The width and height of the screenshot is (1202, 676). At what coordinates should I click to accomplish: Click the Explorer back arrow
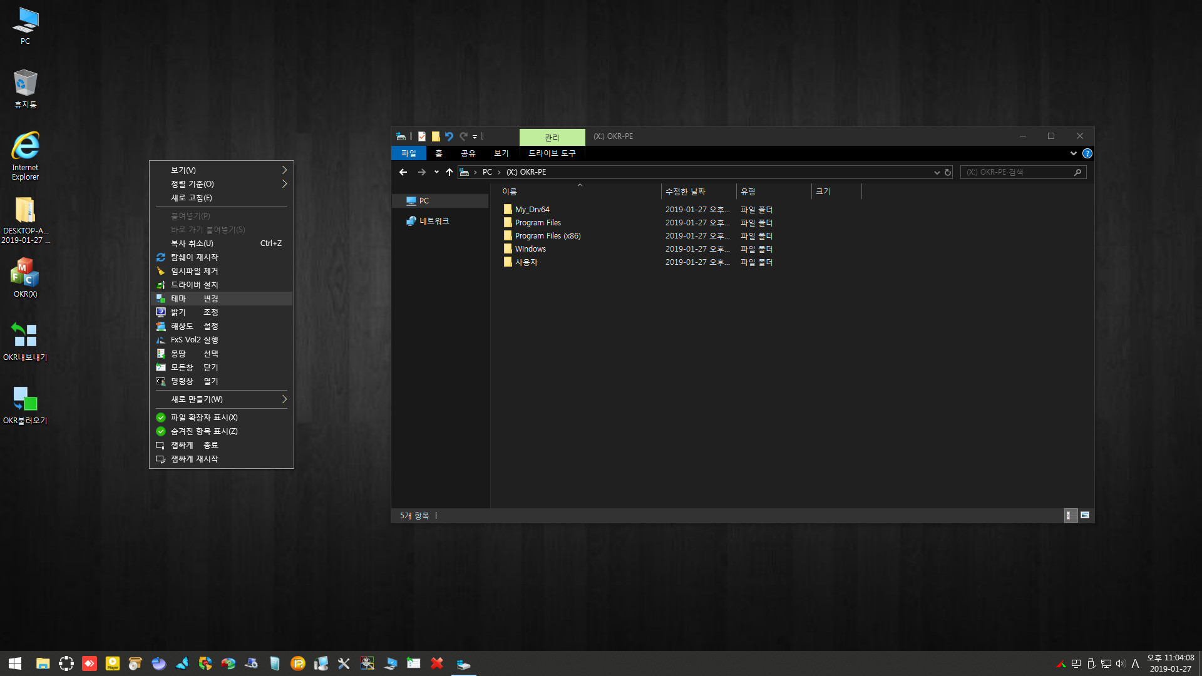(x=403, y=172)
